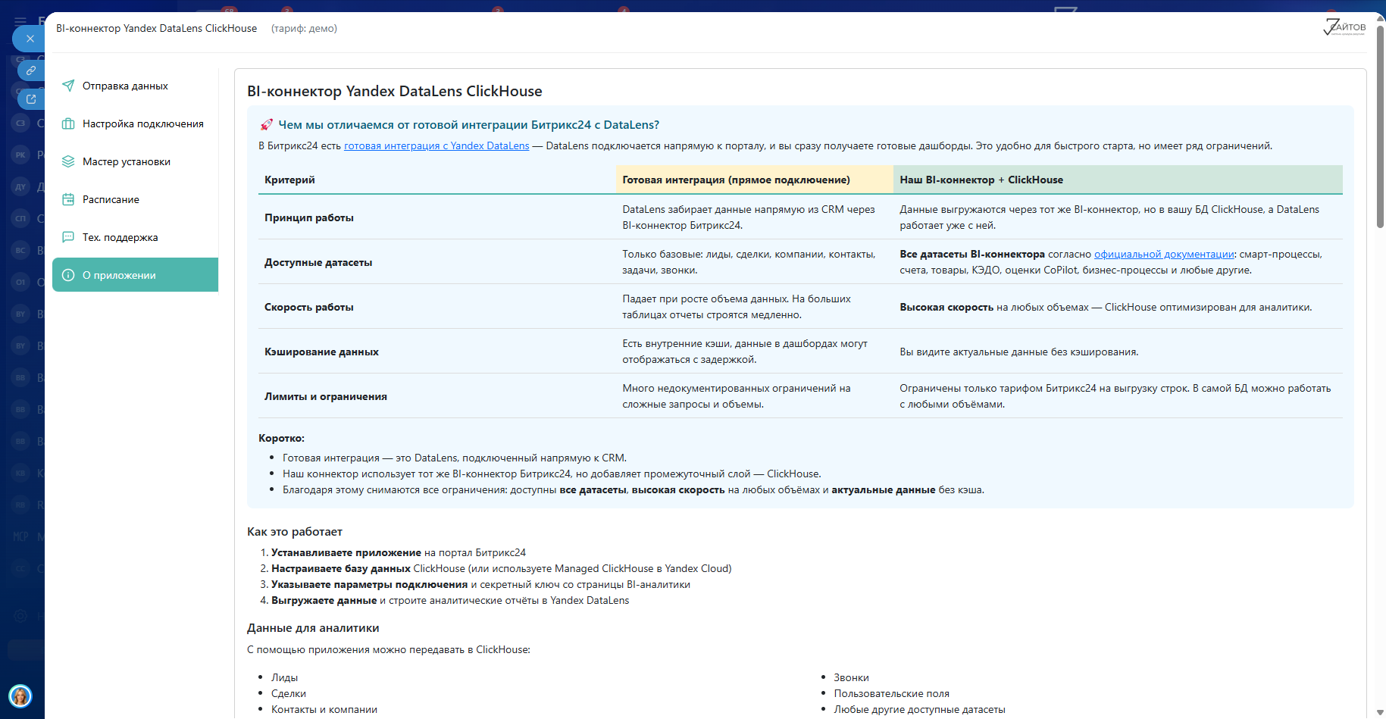Click the vertical scrollbar thumb
Image resolution: width=1386 pixels, height=719 pixels.
tap(1381, 126)
